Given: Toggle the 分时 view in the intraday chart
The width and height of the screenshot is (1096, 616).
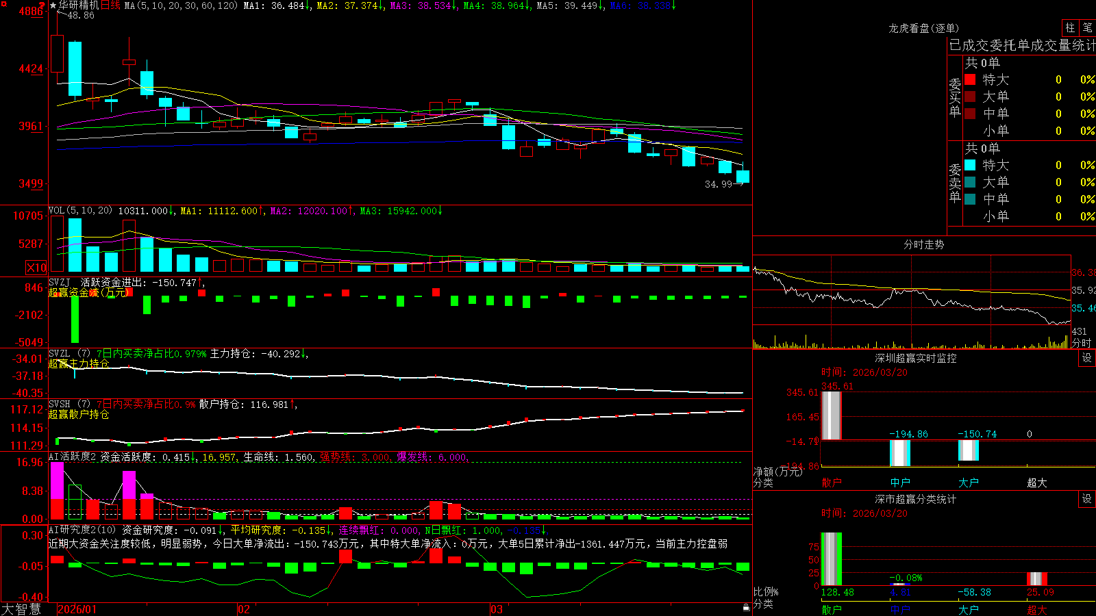Looking at the screenshot, I should (x=1082, y=343).
